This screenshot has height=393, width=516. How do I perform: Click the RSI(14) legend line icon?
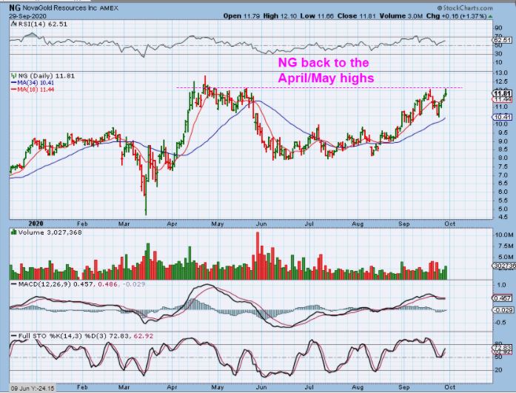(14, 24)
